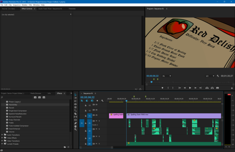Open the Sequence menu
This screenshot has height=152, width=235.
[17, 5]
